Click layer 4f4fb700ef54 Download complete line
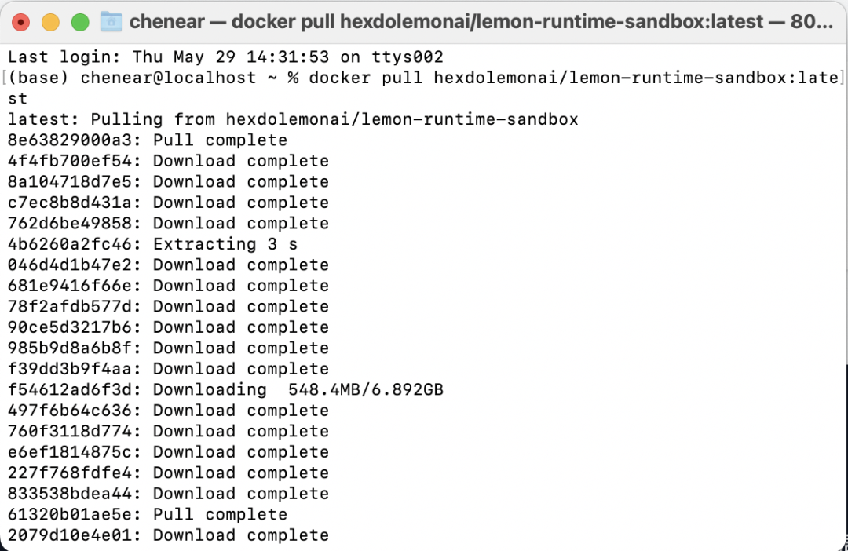Image resolution: width=848 pixels, height=551 pixels. click(168, 161)
